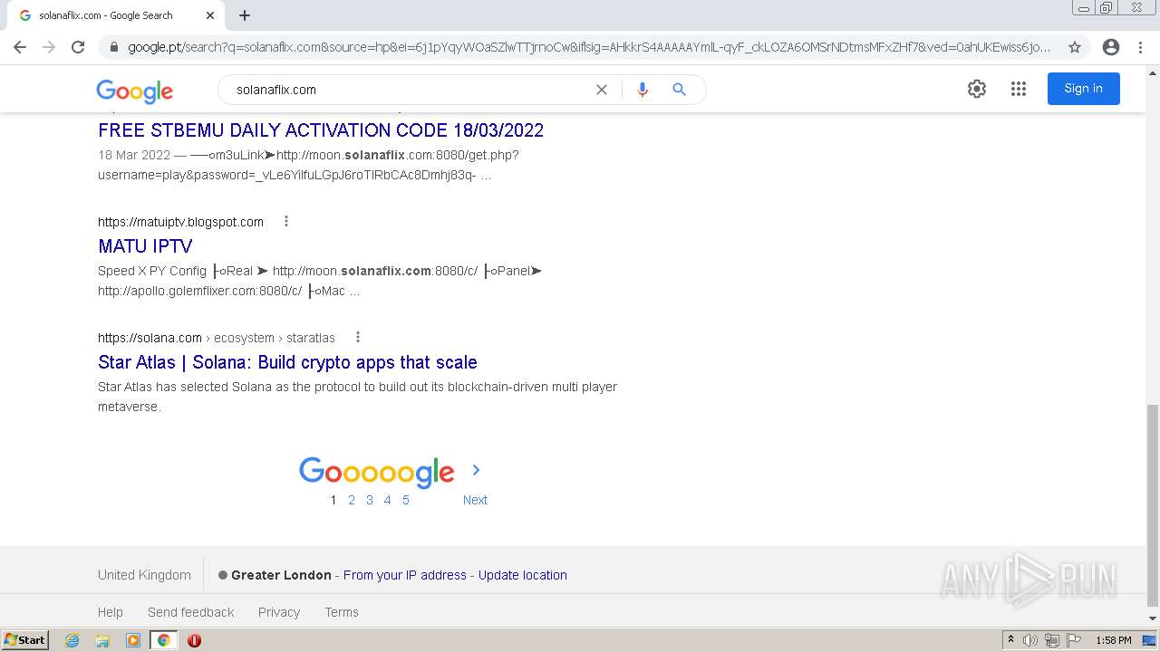Click the Greater London location text
This screenshot has height=652, width=1160.
tap(281, 575)
